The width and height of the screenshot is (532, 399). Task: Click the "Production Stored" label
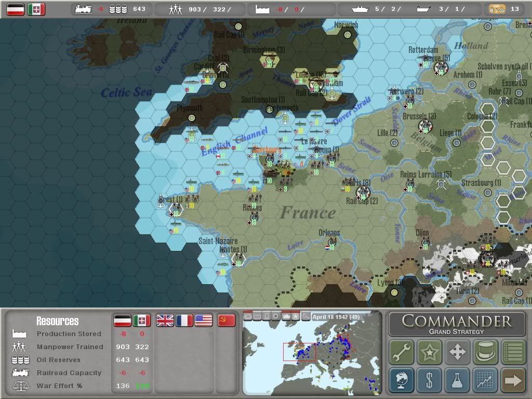click(69, 334)
